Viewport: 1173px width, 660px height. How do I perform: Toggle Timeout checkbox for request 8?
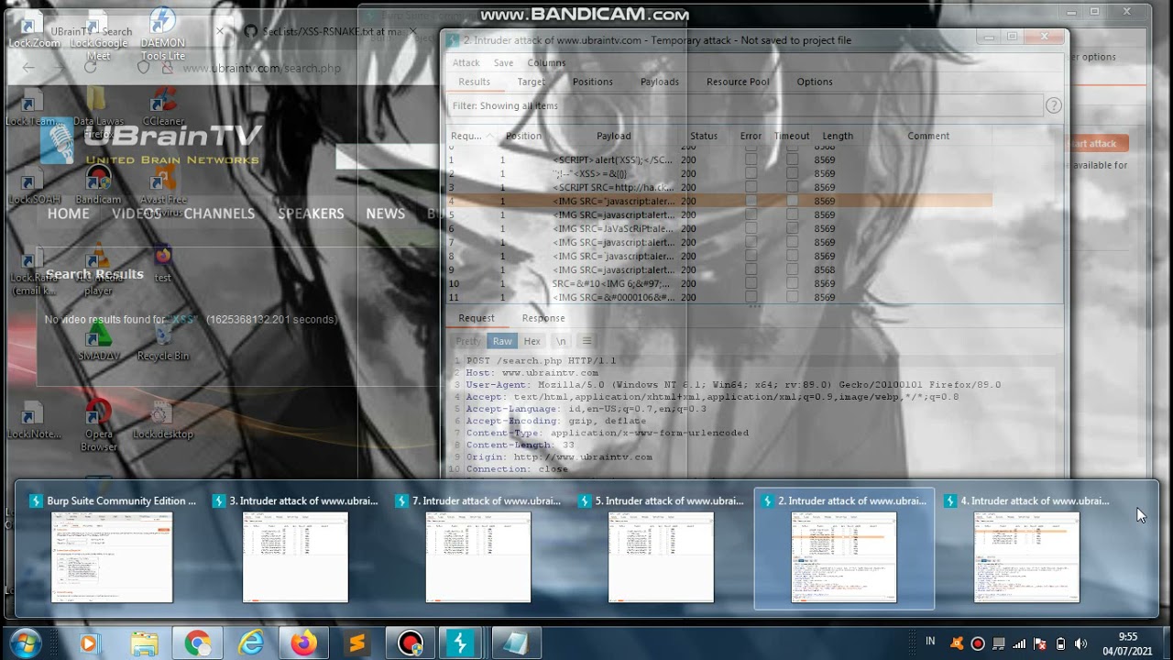pos(792,256)
